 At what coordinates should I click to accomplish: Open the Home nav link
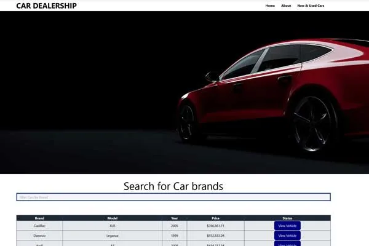click(270, 6)
